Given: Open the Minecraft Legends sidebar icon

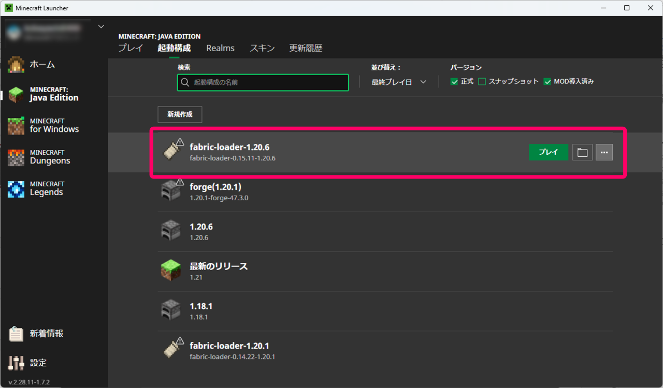Looking at the screenshot, I should (x=16, y=189).
